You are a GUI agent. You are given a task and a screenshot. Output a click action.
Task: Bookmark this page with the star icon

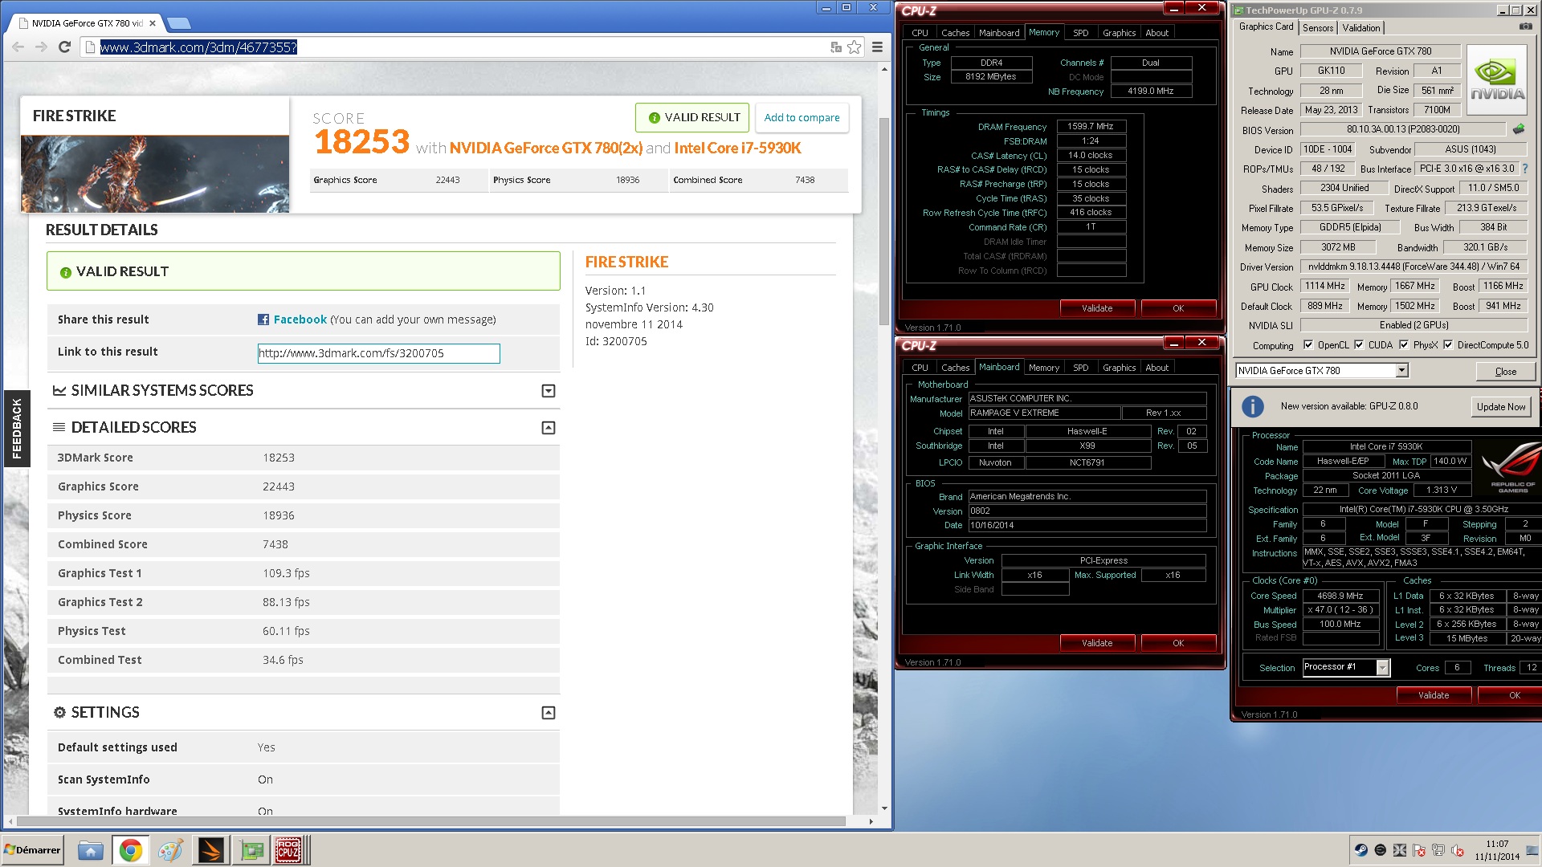click(x=855, y=47)
